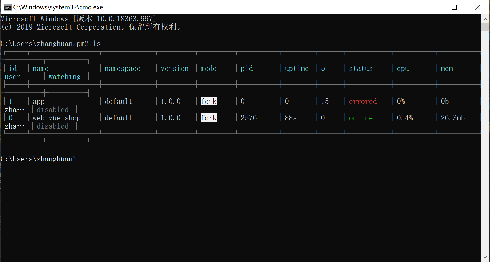Image resolution: width=490 pixels, height=262 pixels.
Task: Click the memory value '26.3mb'
Action: pos(453,118)
